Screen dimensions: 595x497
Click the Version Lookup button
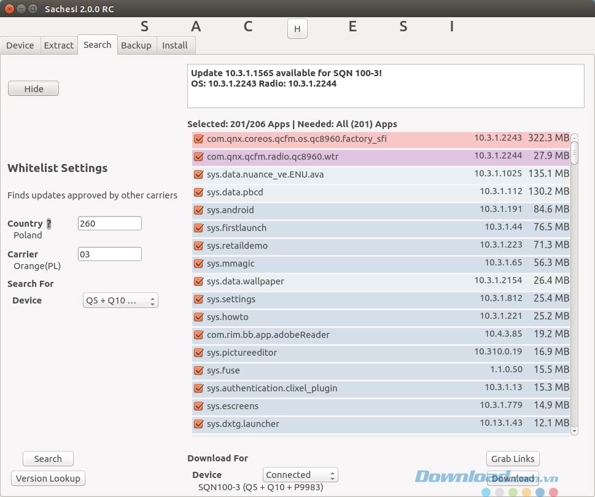pos(49,479)
